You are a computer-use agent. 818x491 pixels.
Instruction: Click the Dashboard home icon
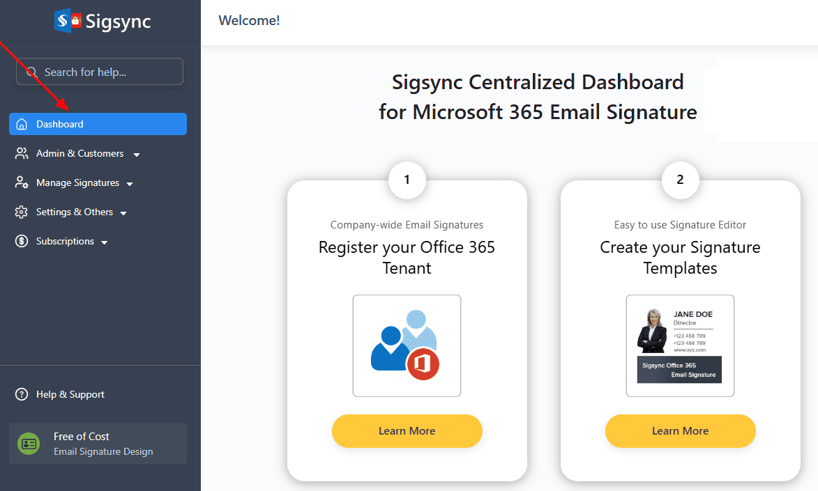click(22, 124)
